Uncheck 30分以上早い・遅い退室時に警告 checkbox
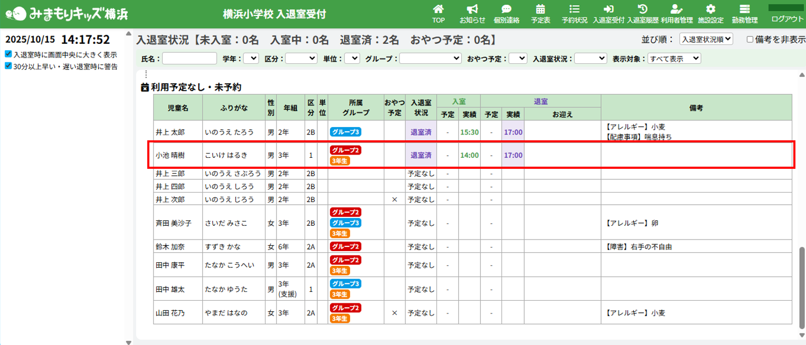Image resolution: width=806 pixels, height=345 pixels. (x=8, y=66)
